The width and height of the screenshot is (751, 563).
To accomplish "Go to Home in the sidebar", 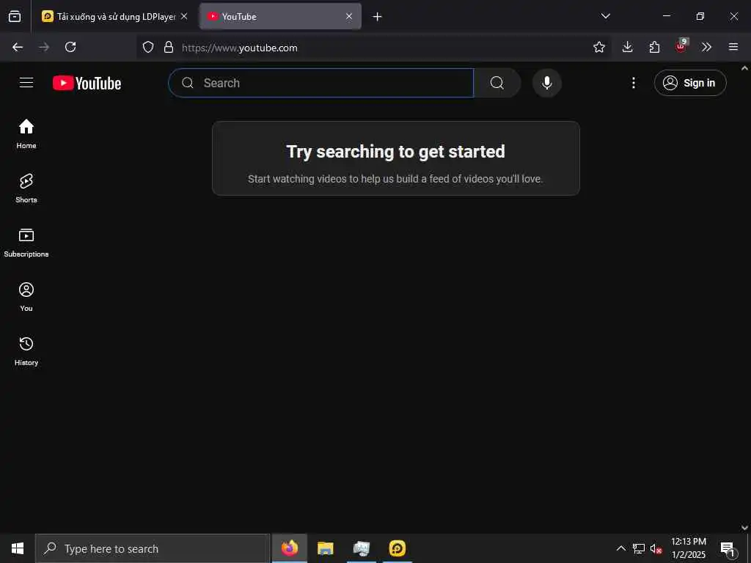I will click(x=26, y=134).
